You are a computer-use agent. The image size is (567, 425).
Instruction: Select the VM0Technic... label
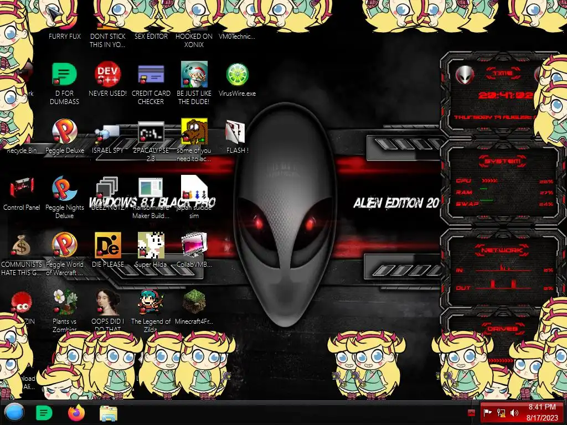click(x=237, y=37)
